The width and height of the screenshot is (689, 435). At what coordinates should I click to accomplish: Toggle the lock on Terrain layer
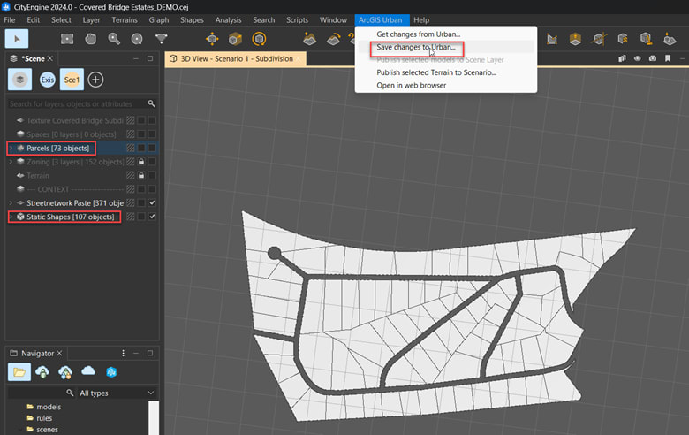coord(141,175)
